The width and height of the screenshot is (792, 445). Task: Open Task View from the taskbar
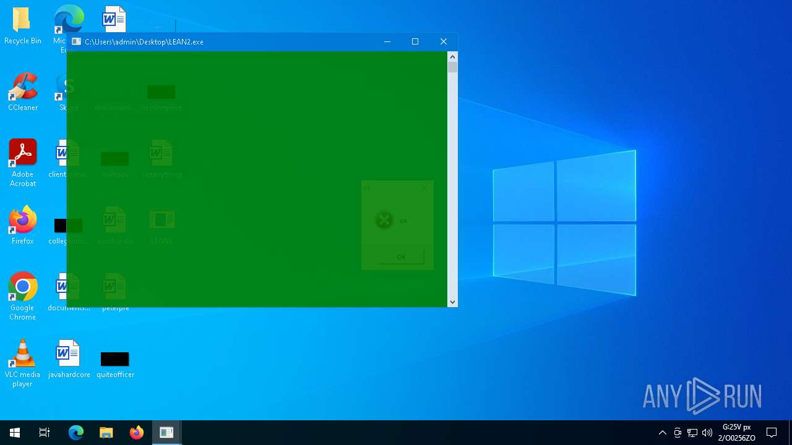(x=45, y=433)
